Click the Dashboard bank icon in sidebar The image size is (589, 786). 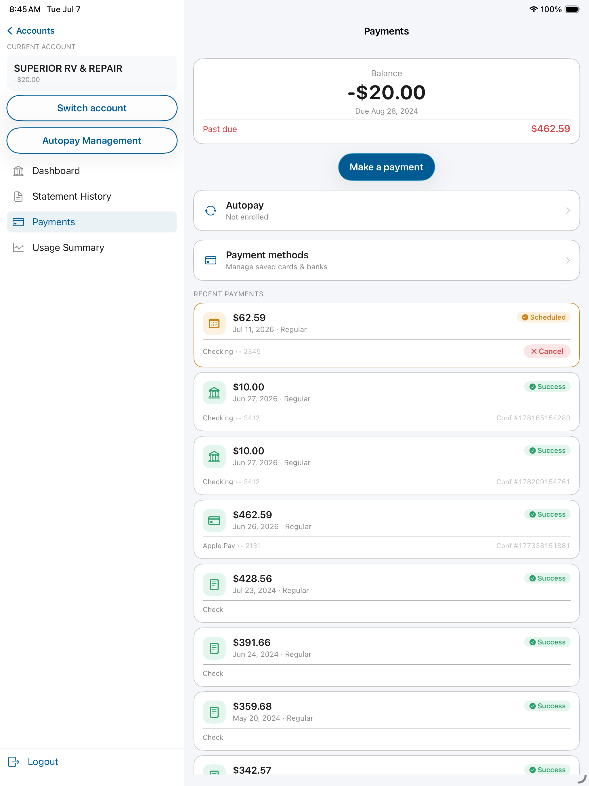tap(18, 171)
